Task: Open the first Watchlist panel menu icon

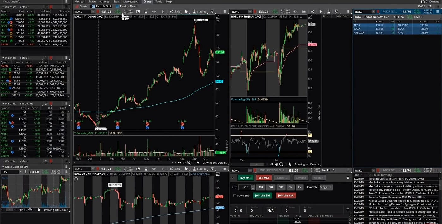Action: (x=66, y=7)
